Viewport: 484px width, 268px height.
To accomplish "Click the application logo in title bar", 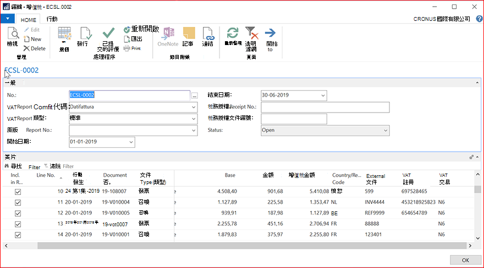I will [6, 7].
